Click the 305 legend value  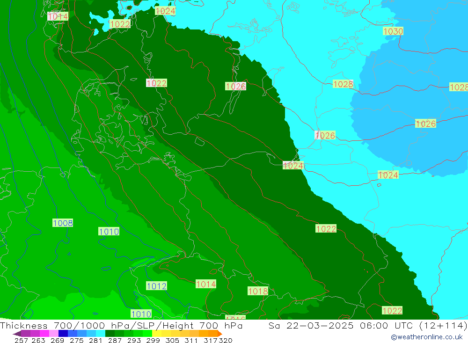pos(172,340)
